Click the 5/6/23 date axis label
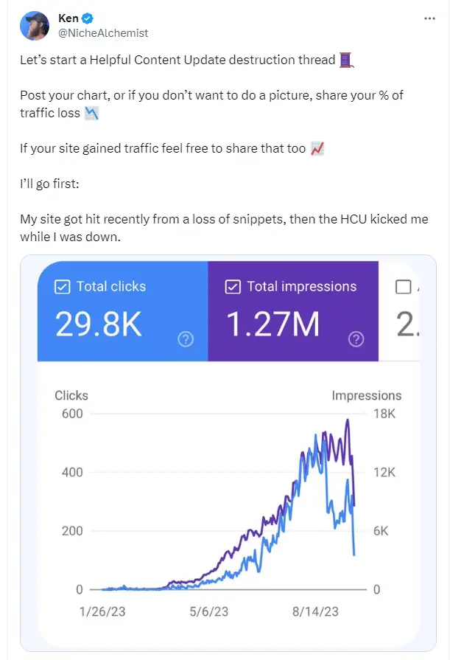 [x=209, y=611]
